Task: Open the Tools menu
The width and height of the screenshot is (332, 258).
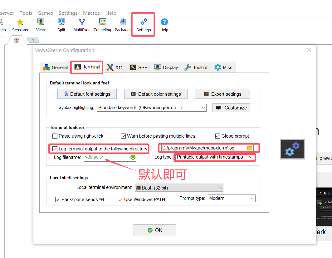Action: [x=26, y=13]
